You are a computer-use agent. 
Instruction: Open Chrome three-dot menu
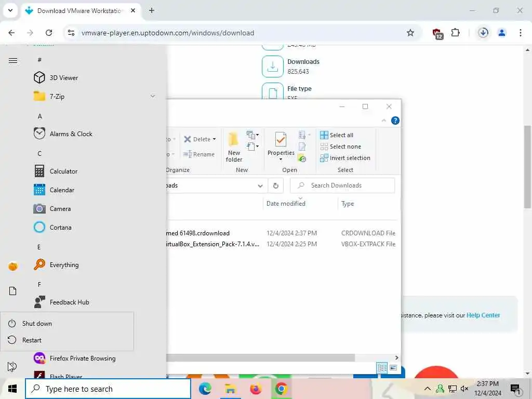pyautogui.click(x=521, y=33)
